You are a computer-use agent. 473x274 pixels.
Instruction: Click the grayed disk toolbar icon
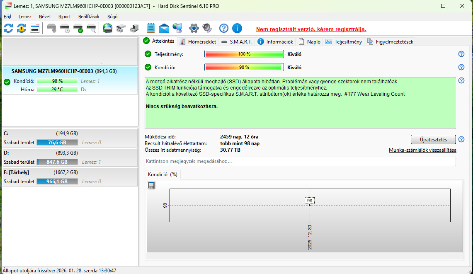click(51, 28)
